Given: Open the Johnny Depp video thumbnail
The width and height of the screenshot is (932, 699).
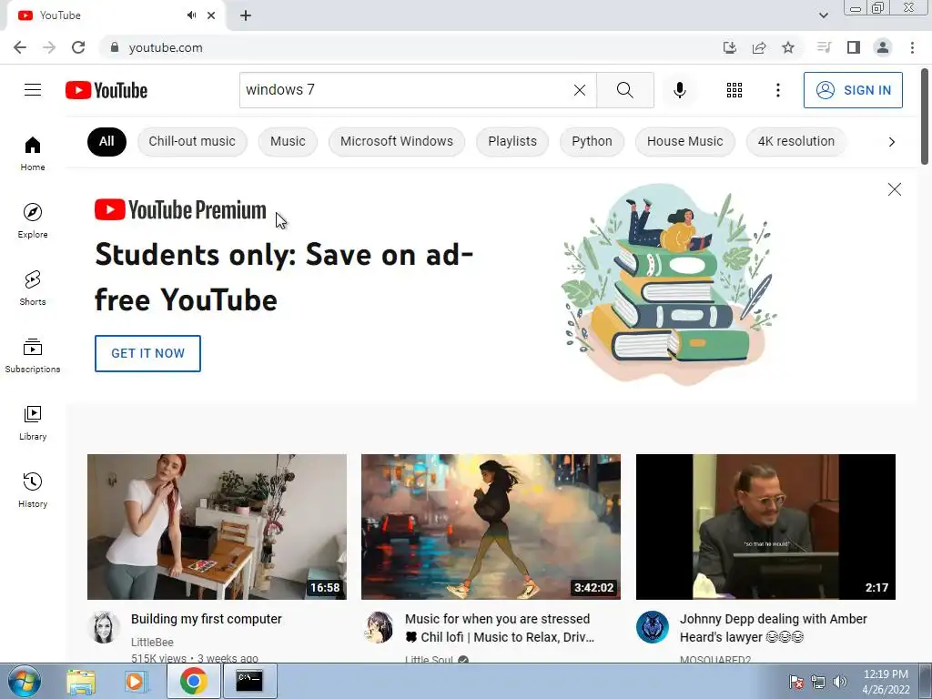Looking at the screenshot, I should coord(765,527).
